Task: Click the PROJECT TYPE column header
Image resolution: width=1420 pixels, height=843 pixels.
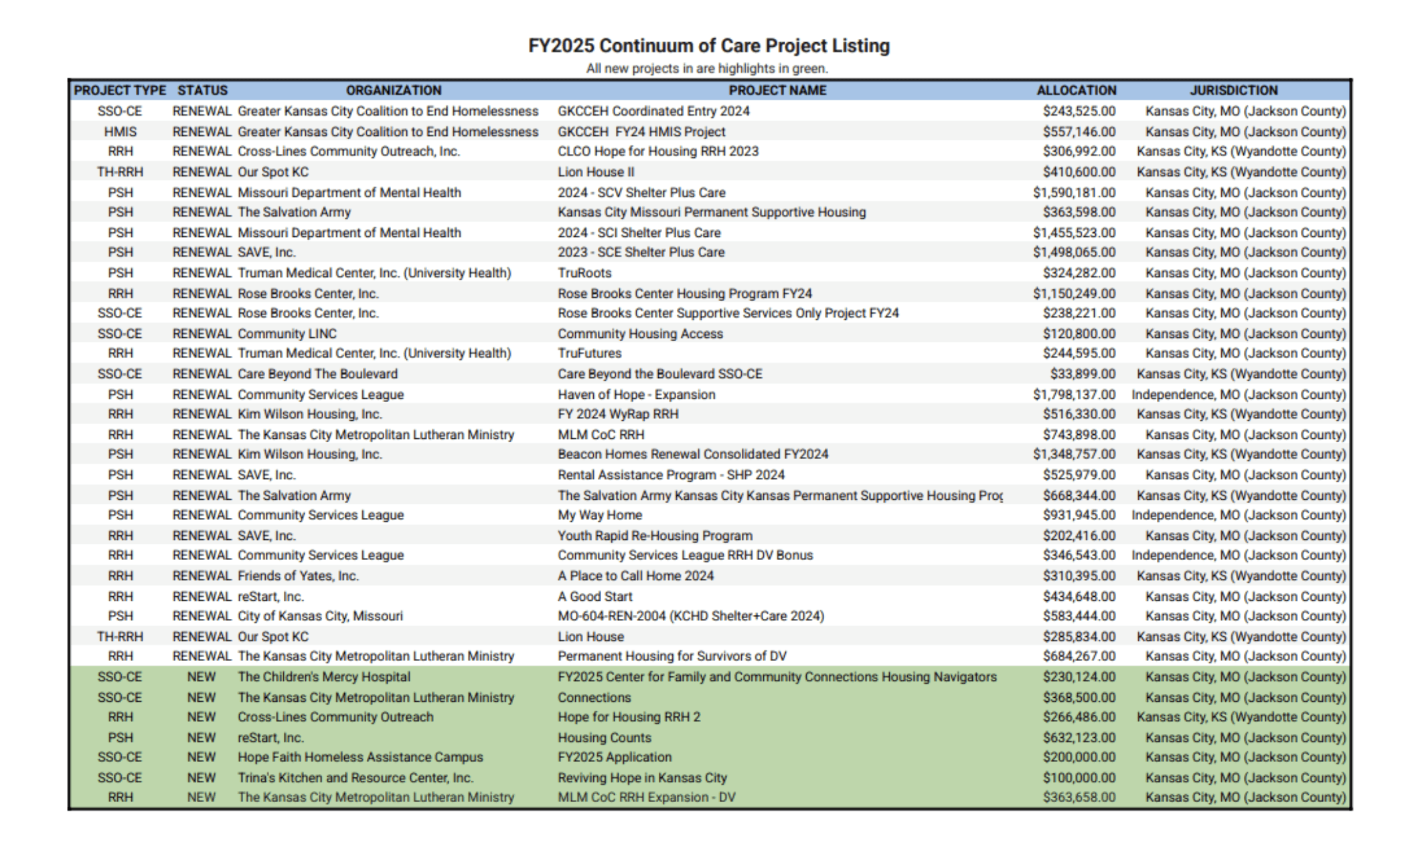Action: tap(120, 90)
